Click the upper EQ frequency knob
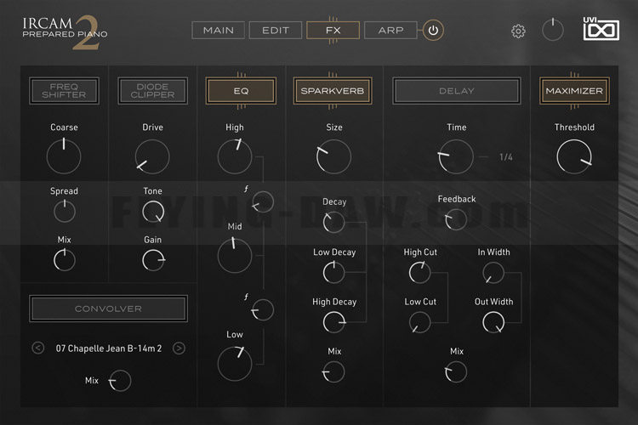The width and height of the screenshot is (638, 425). point(263,201)
